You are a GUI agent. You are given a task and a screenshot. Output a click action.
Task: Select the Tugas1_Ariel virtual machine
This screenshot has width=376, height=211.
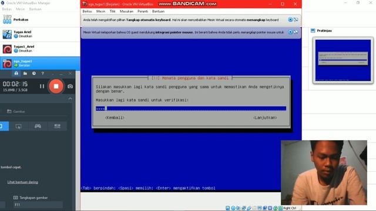point(40,49)
